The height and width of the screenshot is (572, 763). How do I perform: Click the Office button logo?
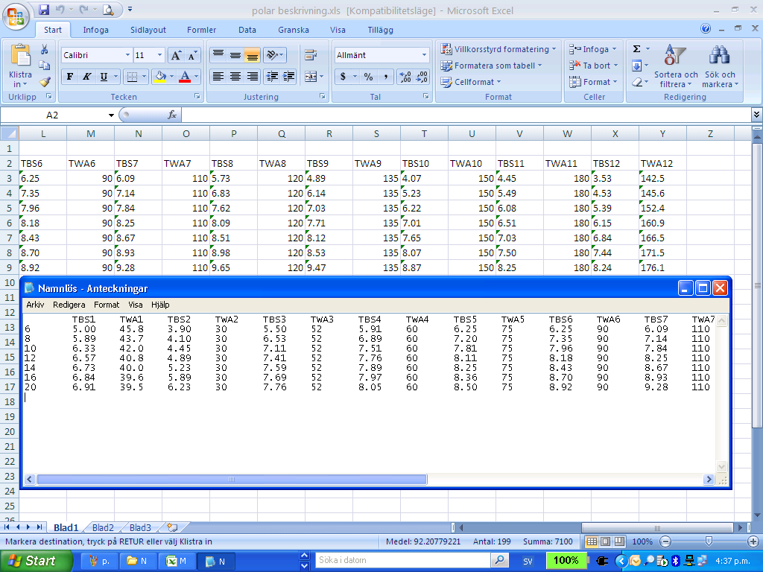[x=15, y=17]
